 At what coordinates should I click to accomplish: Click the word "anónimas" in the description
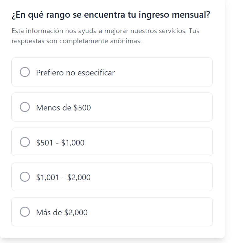(x=126, y=41)
